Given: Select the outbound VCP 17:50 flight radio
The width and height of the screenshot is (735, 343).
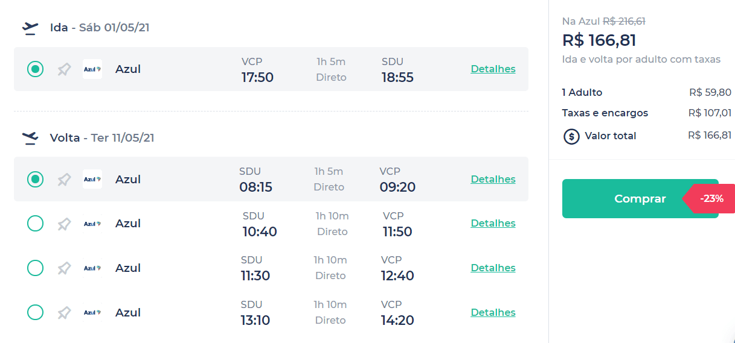Looking at the screenshot, I should click(36, 69).
